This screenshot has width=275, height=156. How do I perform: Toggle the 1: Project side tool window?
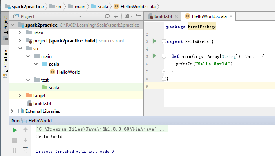point(5,28)
